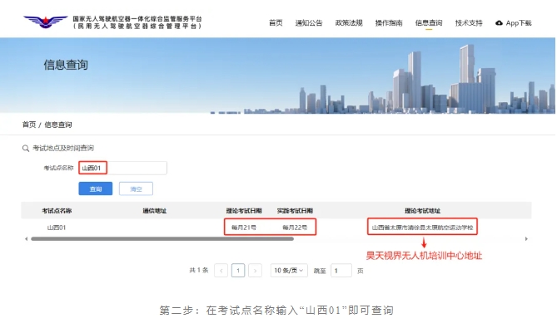Go to next page with right chevron

click(x=255, y=271)
